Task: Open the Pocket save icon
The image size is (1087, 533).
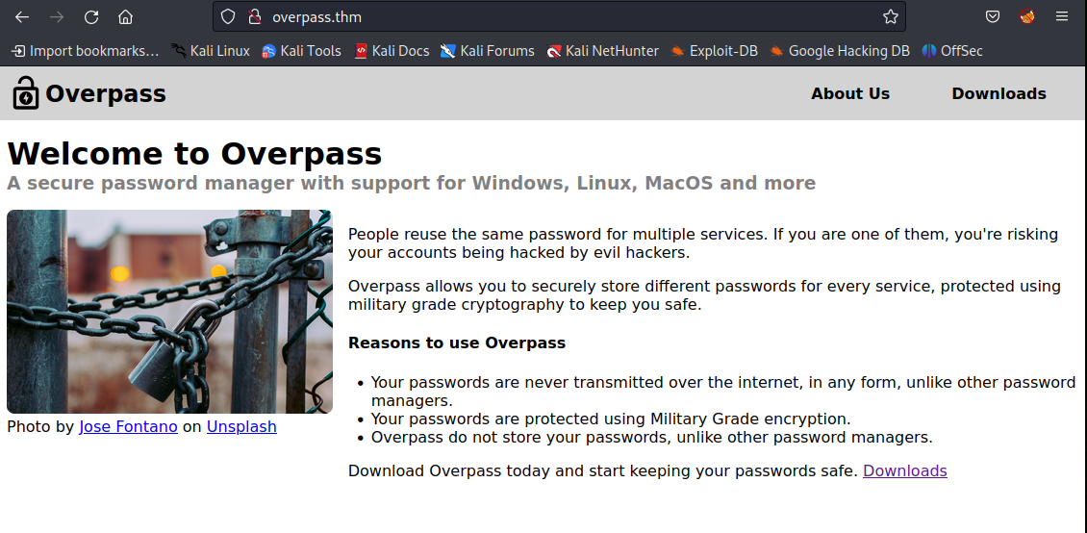Action: pyautogui.click(x=993, y=16)
